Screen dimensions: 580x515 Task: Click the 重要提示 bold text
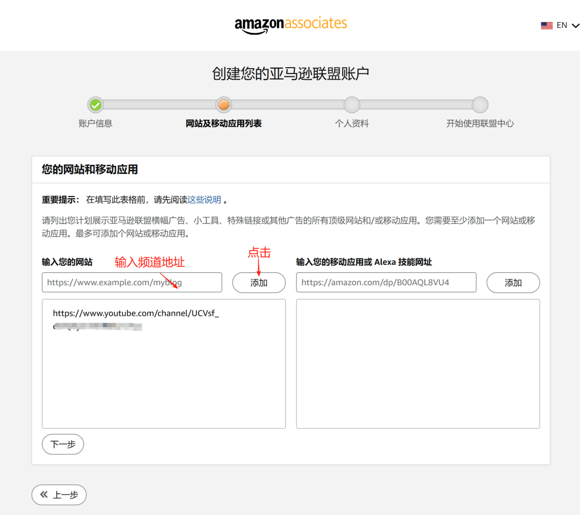pos(60,200)
